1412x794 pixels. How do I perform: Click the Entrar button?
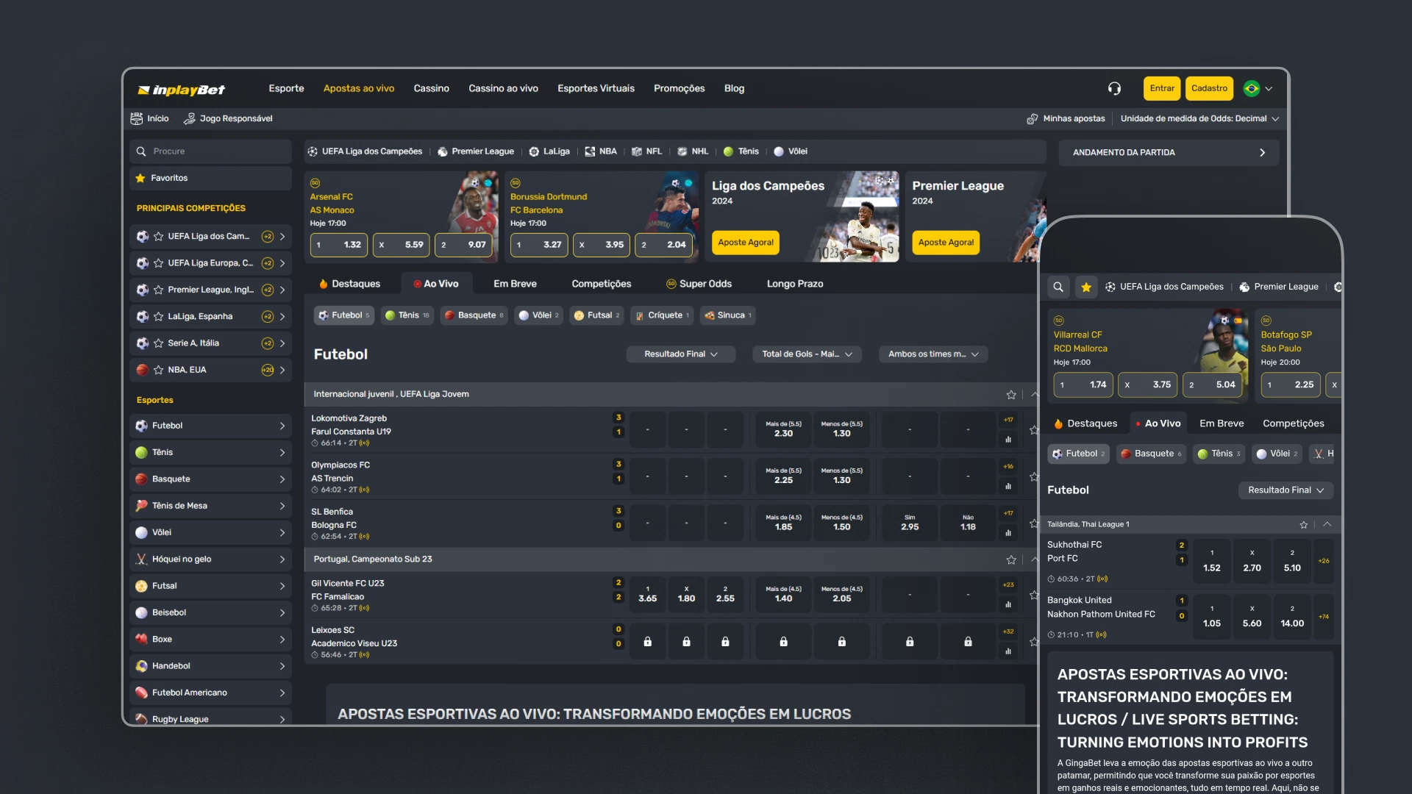[1162, 88]
